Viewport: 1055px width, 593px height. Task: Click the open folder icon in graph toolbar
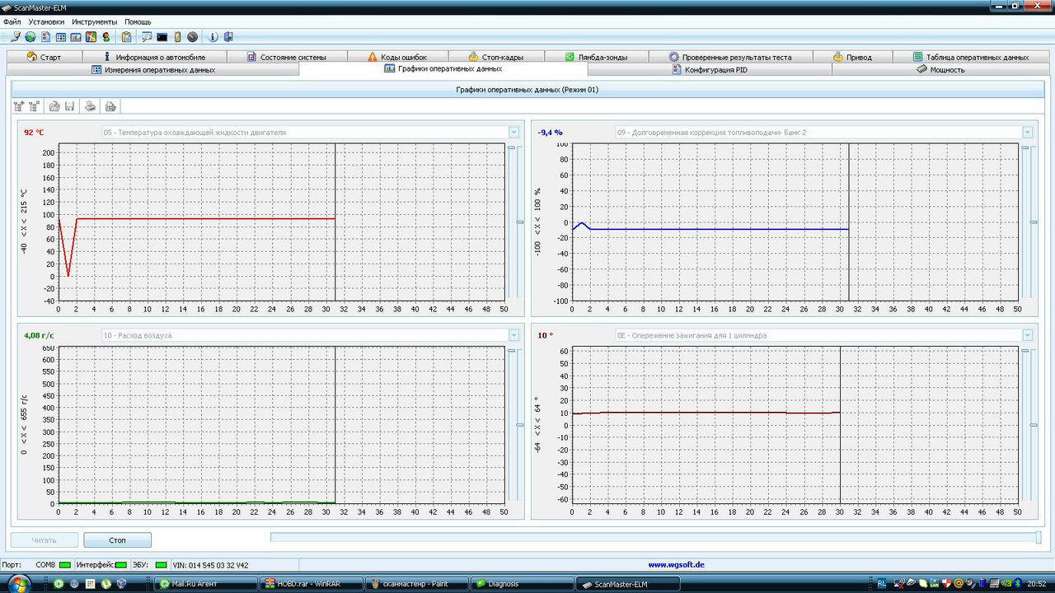[x=54, y=106]
